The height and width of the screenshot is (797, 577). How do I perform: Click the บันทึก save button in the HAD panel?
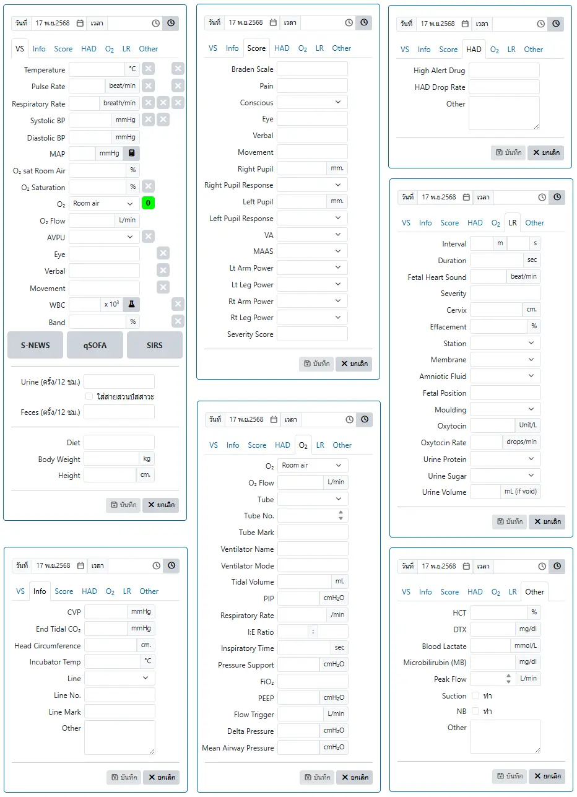coord(508,152)
